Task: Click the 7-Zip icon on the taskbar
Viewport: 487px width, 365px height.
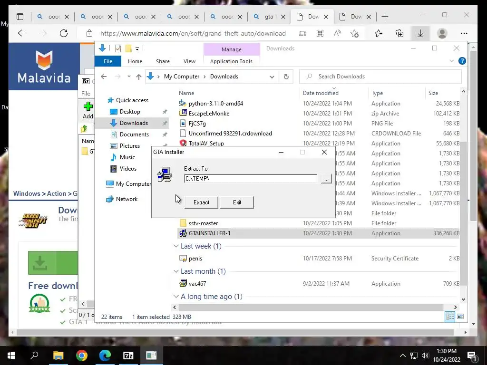Action: 128,355
